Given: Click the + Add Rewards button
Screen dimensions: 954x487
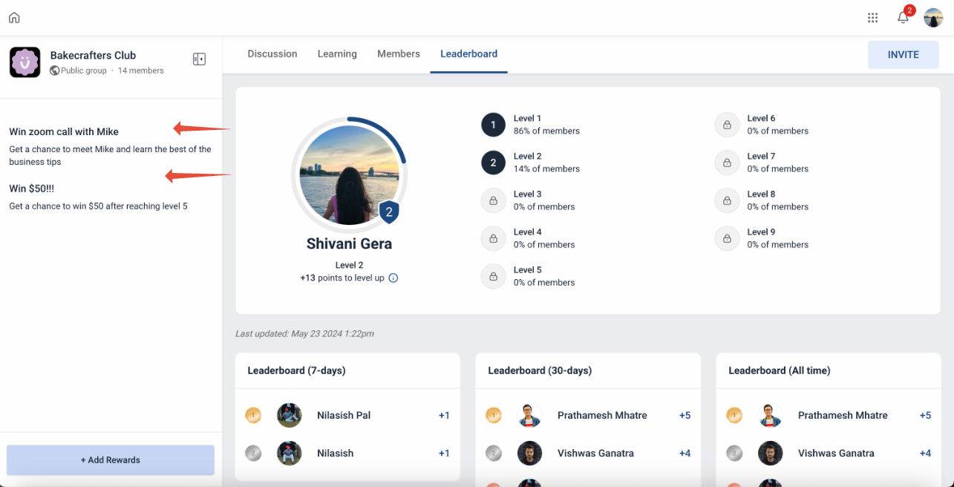Looking at the screenshot, I should tap(111, 460).
